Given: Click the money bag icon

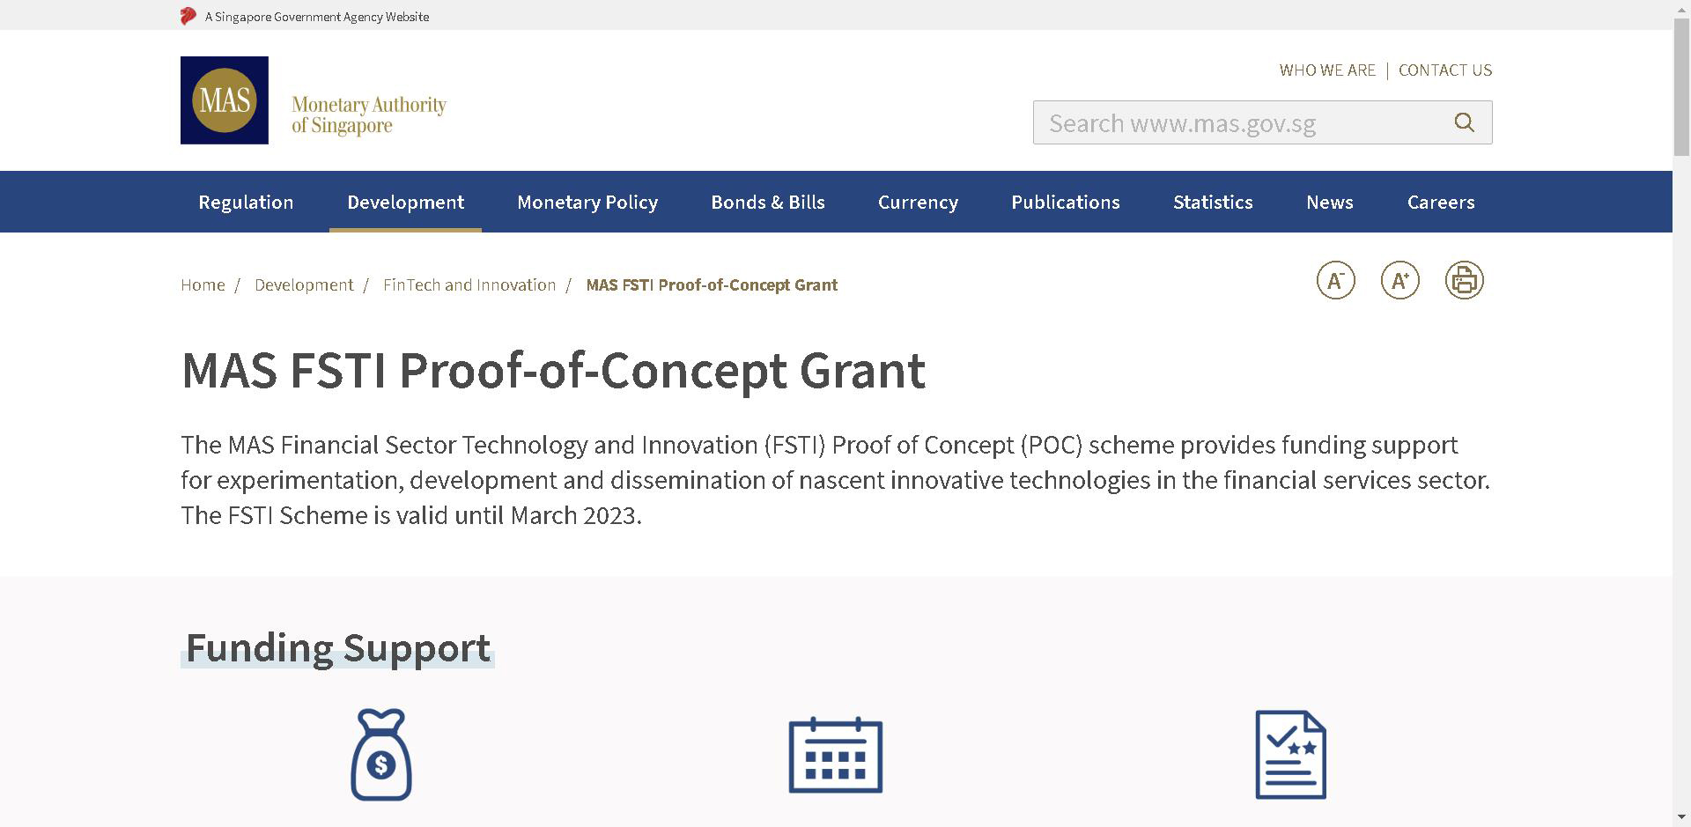Looking at the screenshot, I should tap(381, 755).
